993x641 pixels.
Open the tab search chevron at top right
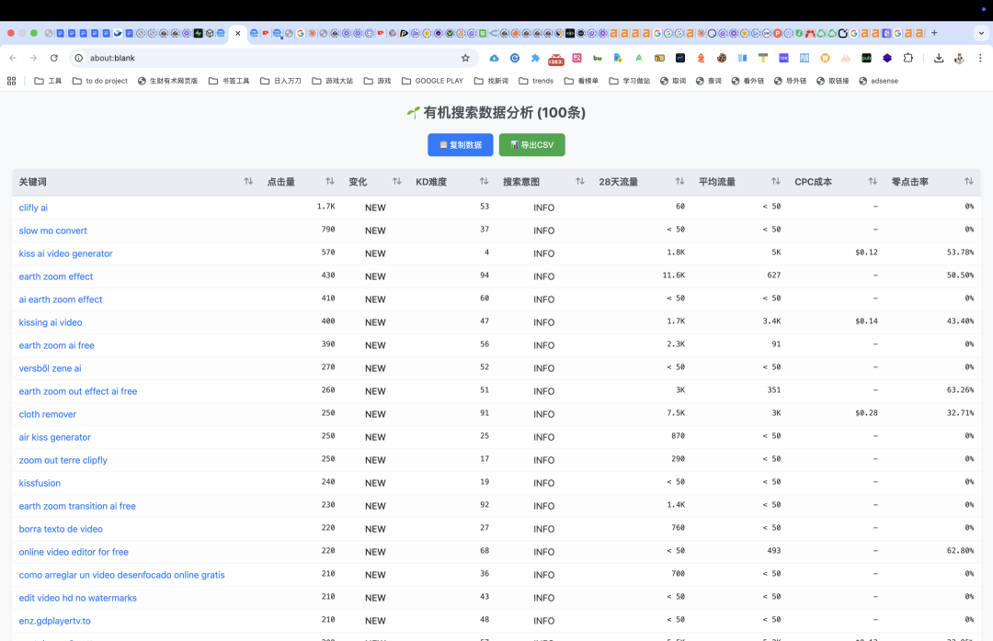click(x=982, y=33)
